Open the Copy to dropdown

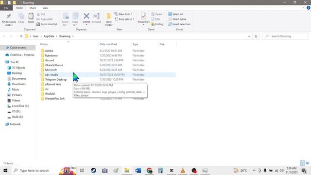tap(75, 19)
